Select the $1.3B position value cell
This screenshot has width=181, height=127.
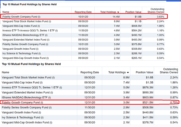(x=149, y=83)
